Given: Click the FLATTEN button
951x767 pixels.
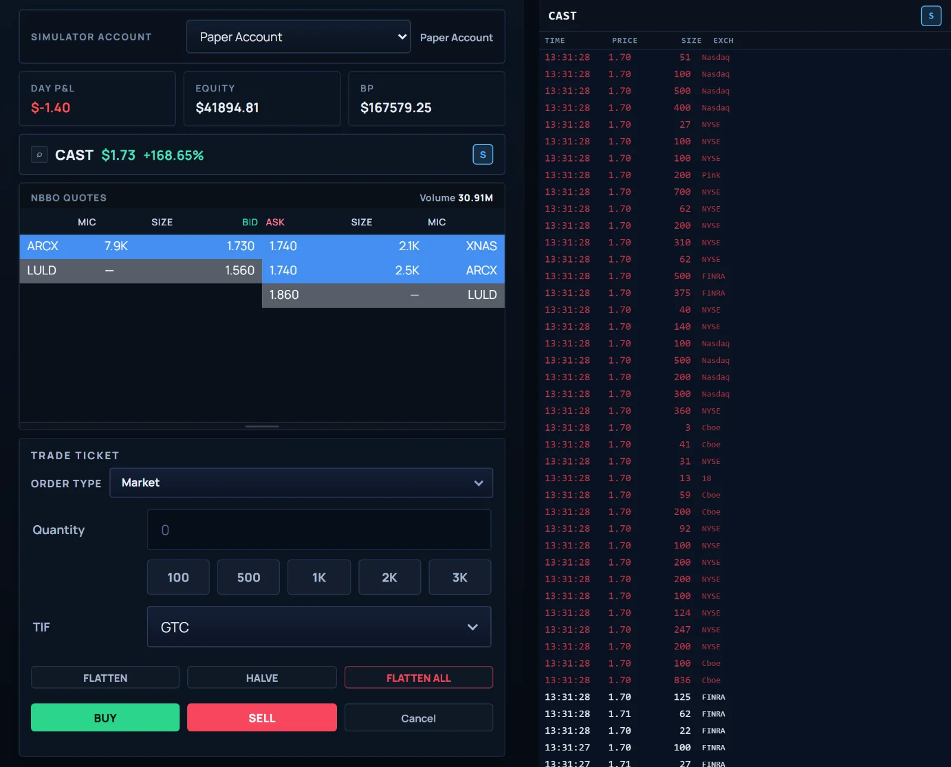Looking at the screenshot, I should (x=105, y=678).
